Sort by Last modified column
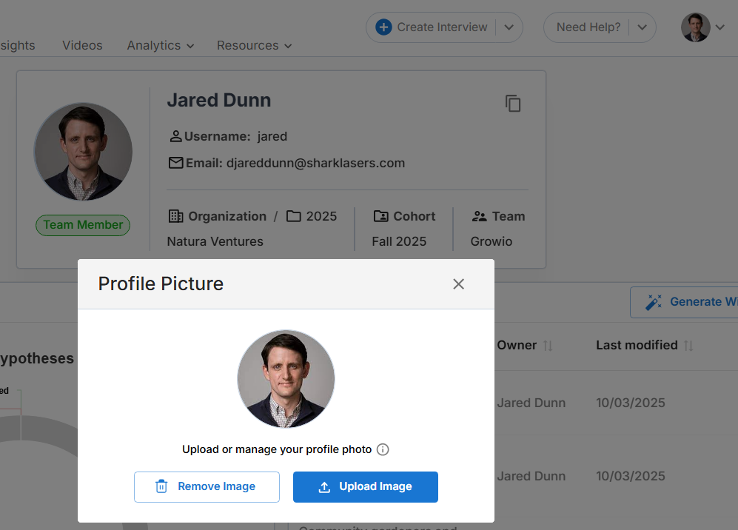The image size is (738, 530). pyautogui.click(x=689, y=346)
